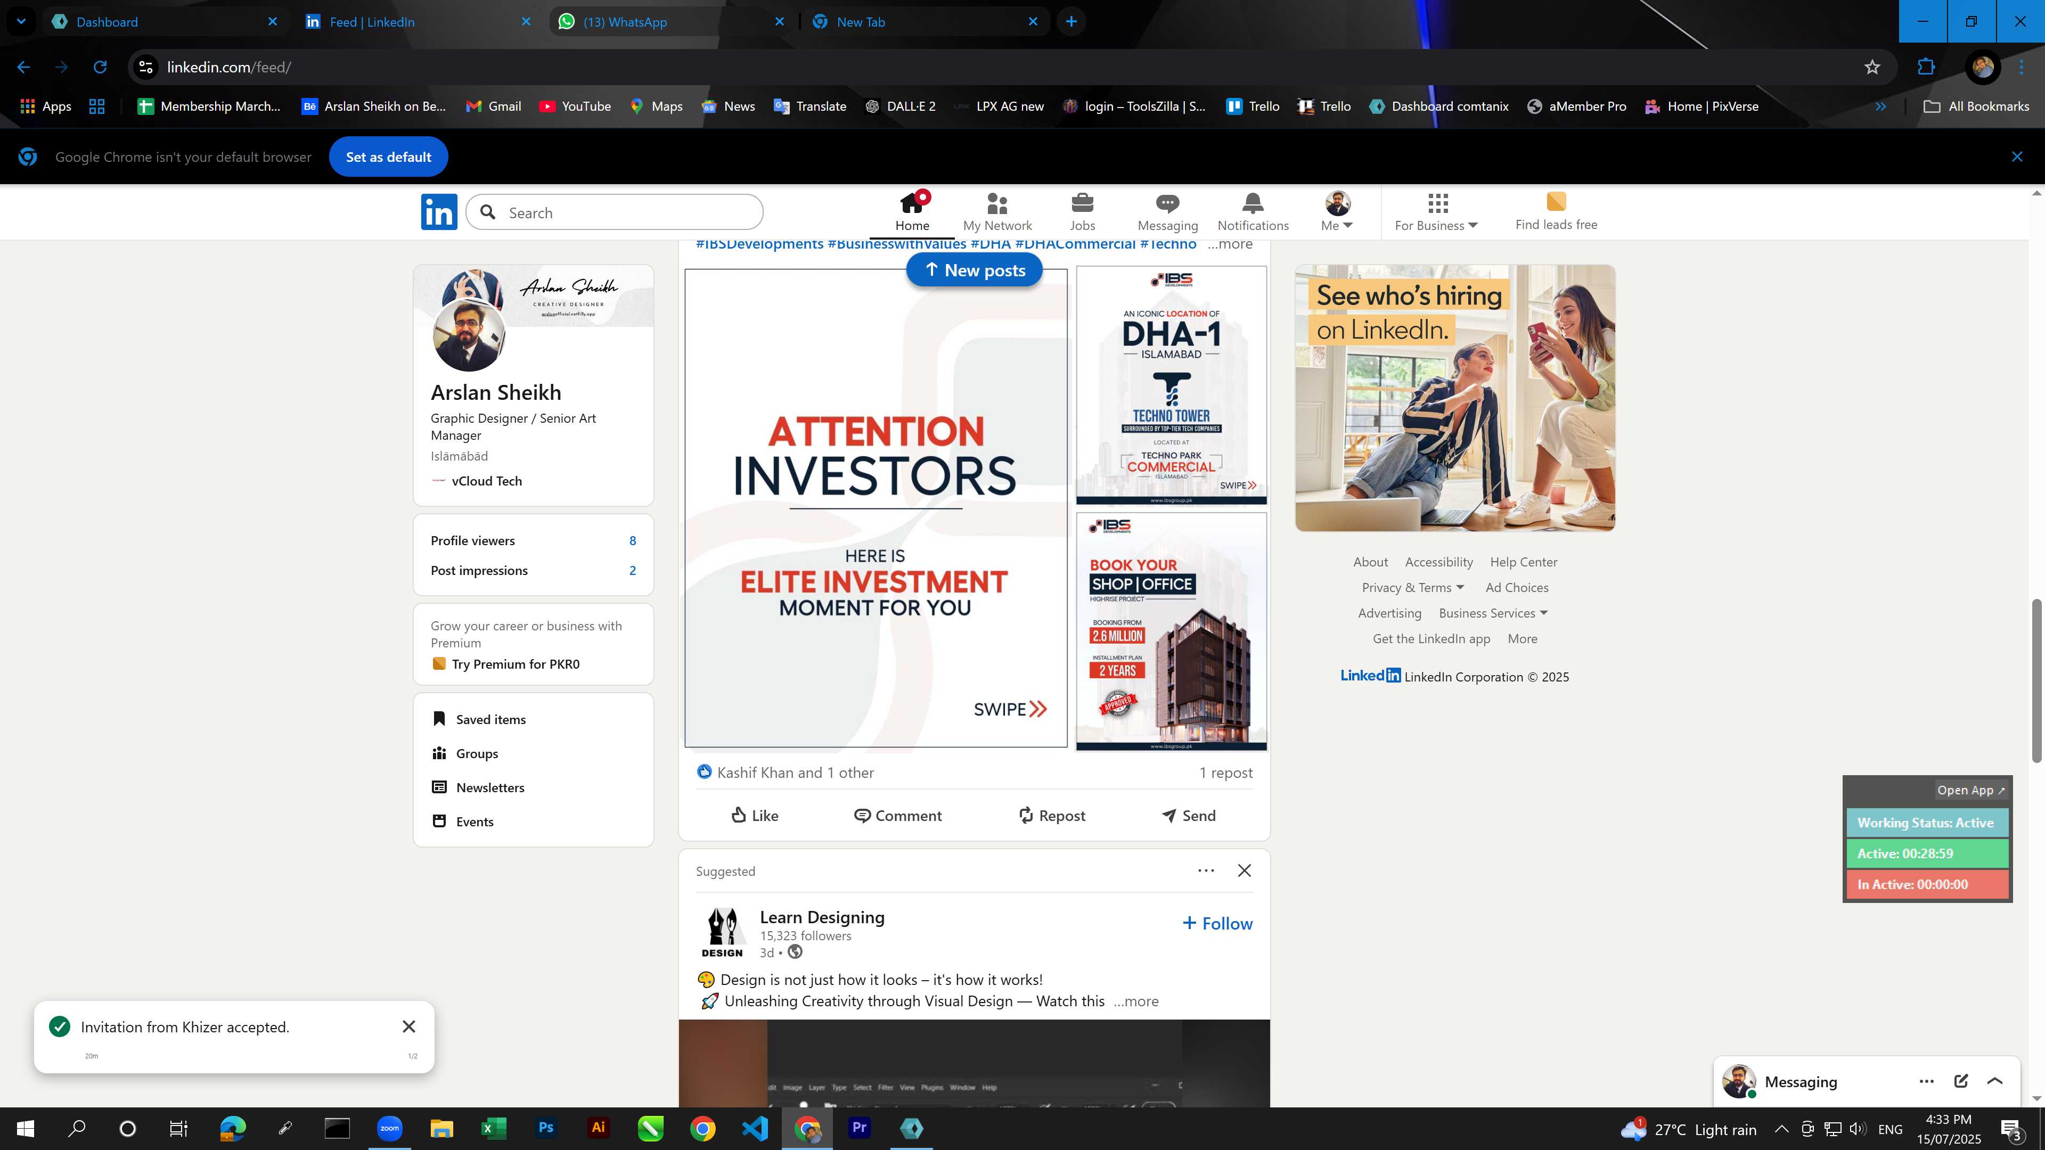The width and height of the screenshot is (2045, 1150).
Task: Bookmark this page with star
Action: [1872, 67]
